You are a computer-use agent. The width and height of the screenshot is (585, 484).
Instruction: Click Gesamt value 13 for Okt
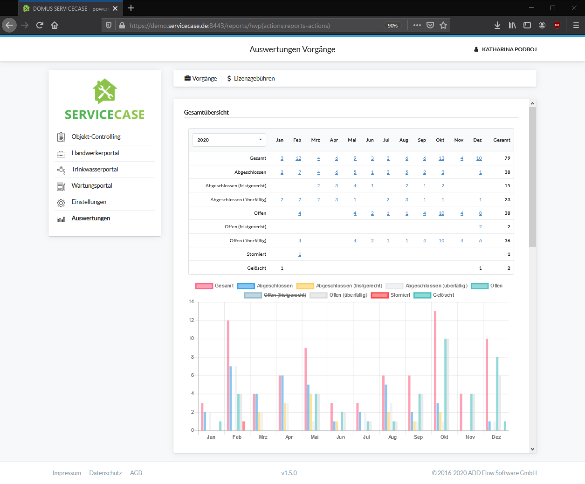[441, 158]
